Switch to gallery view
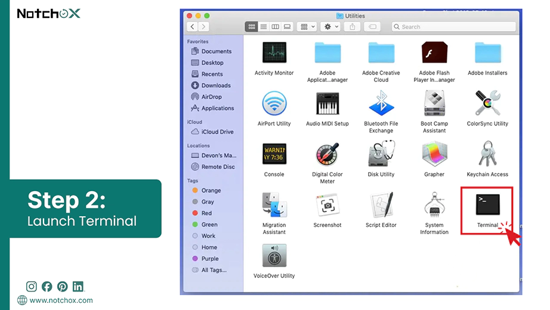Screen dimensions: 550x310 coord(288,27)
